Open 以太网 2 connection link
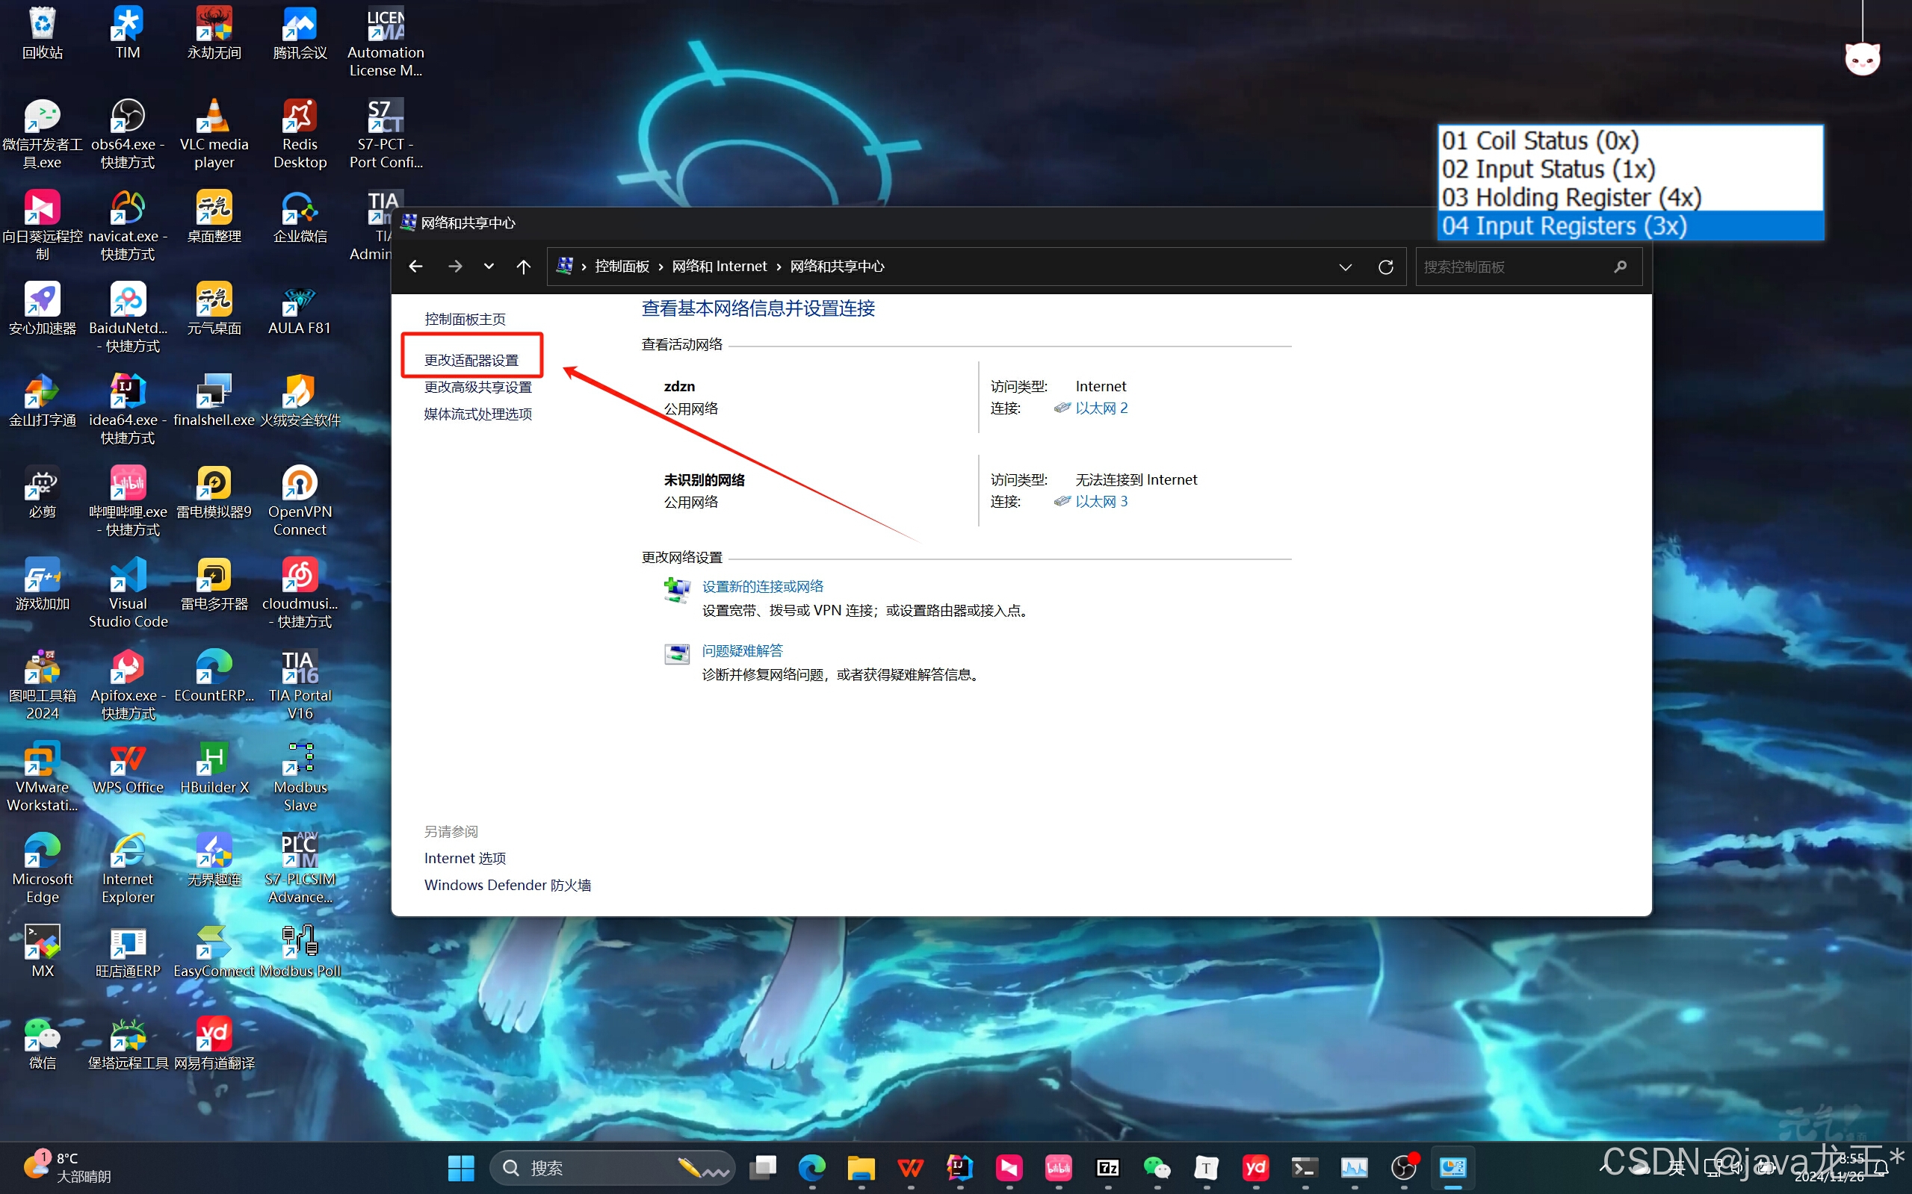Image resolution: width=1912 pixels, height=1194 pixels. (x=1101, y=408)
